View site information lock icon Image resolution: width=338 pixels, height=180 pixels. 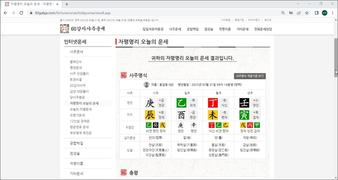point(31,13)
